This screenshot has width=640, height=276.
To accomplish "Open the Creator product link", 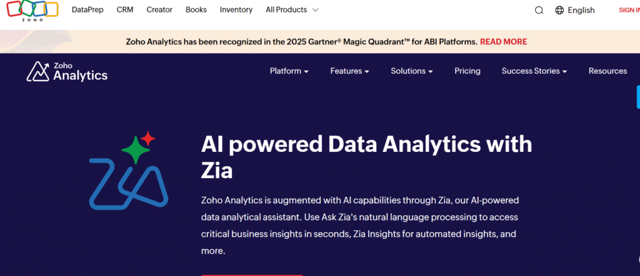I will (159, 10).
